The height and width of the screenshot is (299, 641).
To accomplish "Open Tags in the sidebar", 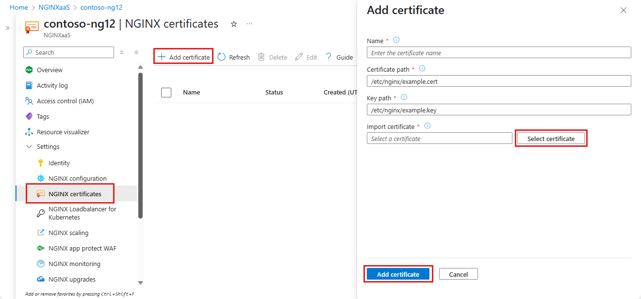I will pos(43,116).
